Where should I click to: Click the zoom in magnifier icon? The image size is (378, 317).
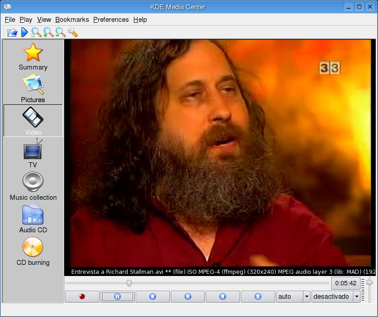click(48, 32)
